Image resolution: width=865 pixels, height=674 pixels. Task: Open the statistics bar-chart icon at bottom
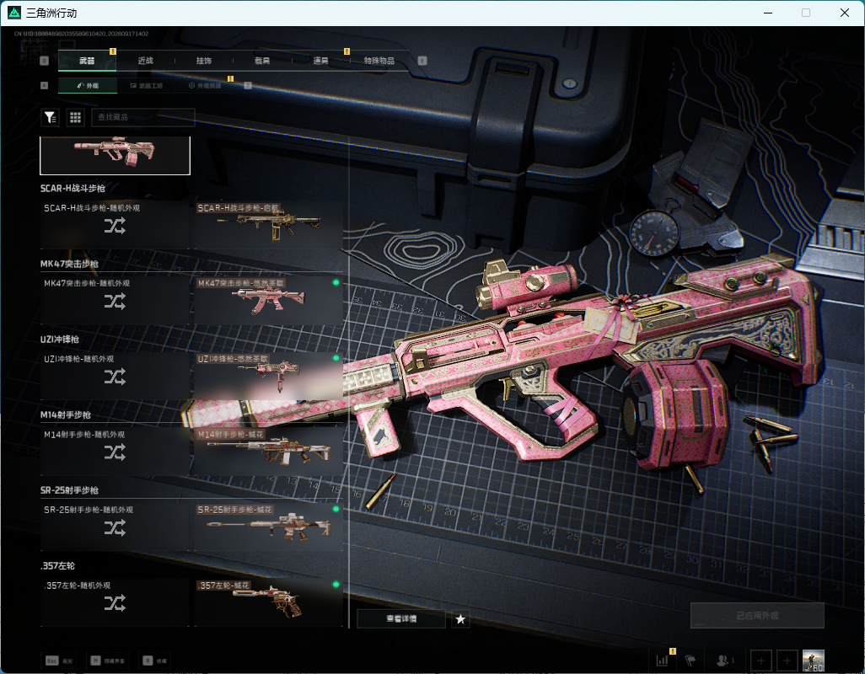coord(662,661)
